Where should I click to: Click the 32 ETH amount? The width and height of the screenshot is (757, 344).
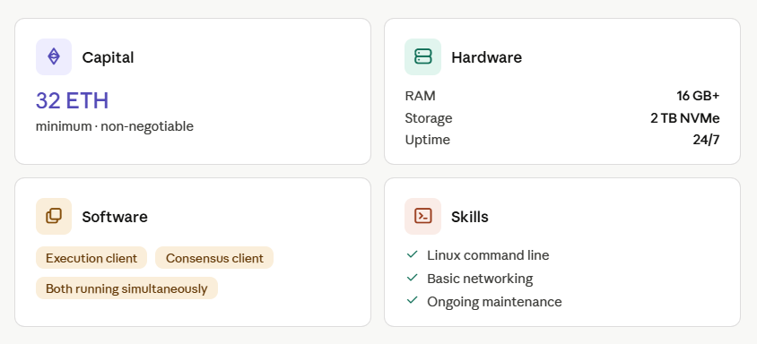[x=72, y=100]
